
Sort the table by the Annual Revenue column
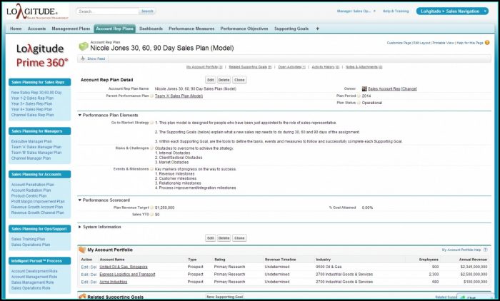click(x=473, y=260)
